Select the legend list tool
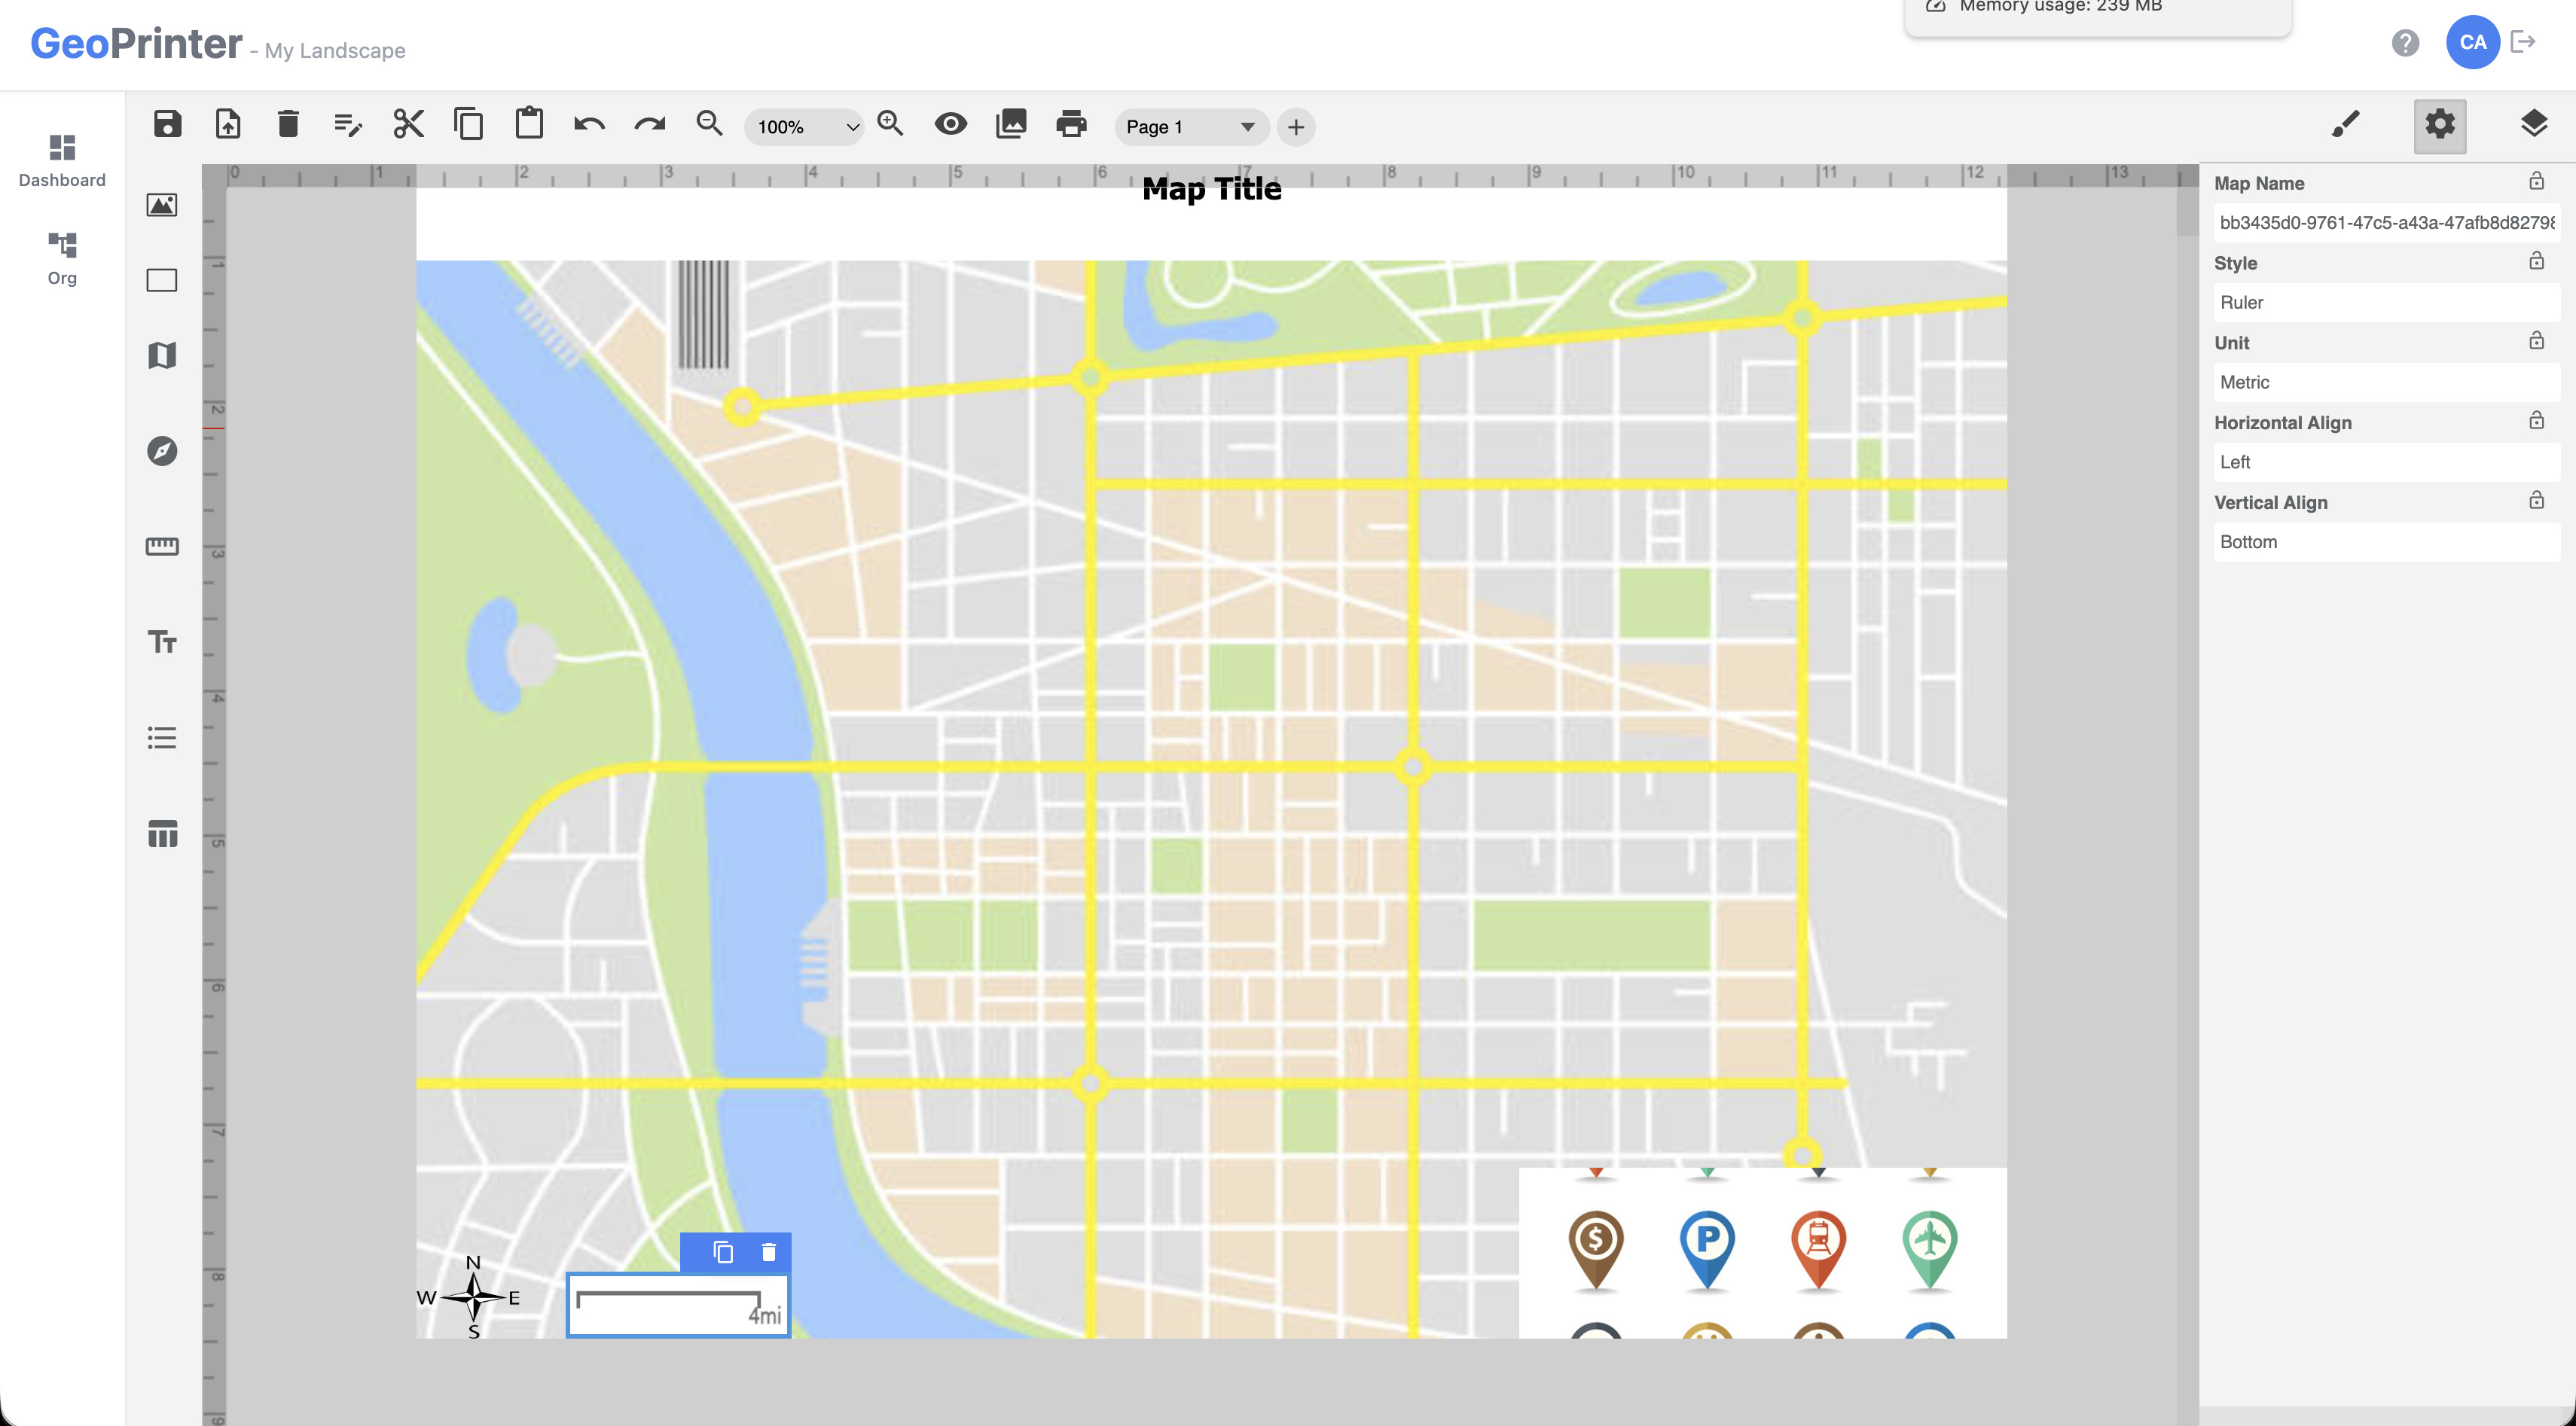The width and height of the screenshot is (2576, 1426). tap(162, 738)
